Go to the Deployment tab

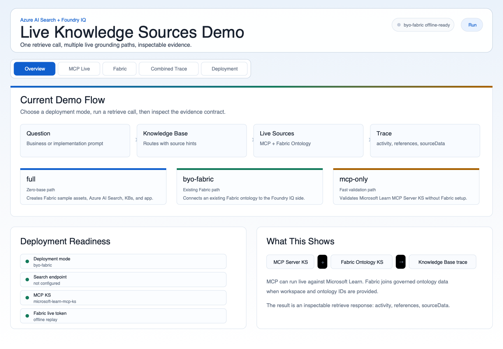click(224, 69)
